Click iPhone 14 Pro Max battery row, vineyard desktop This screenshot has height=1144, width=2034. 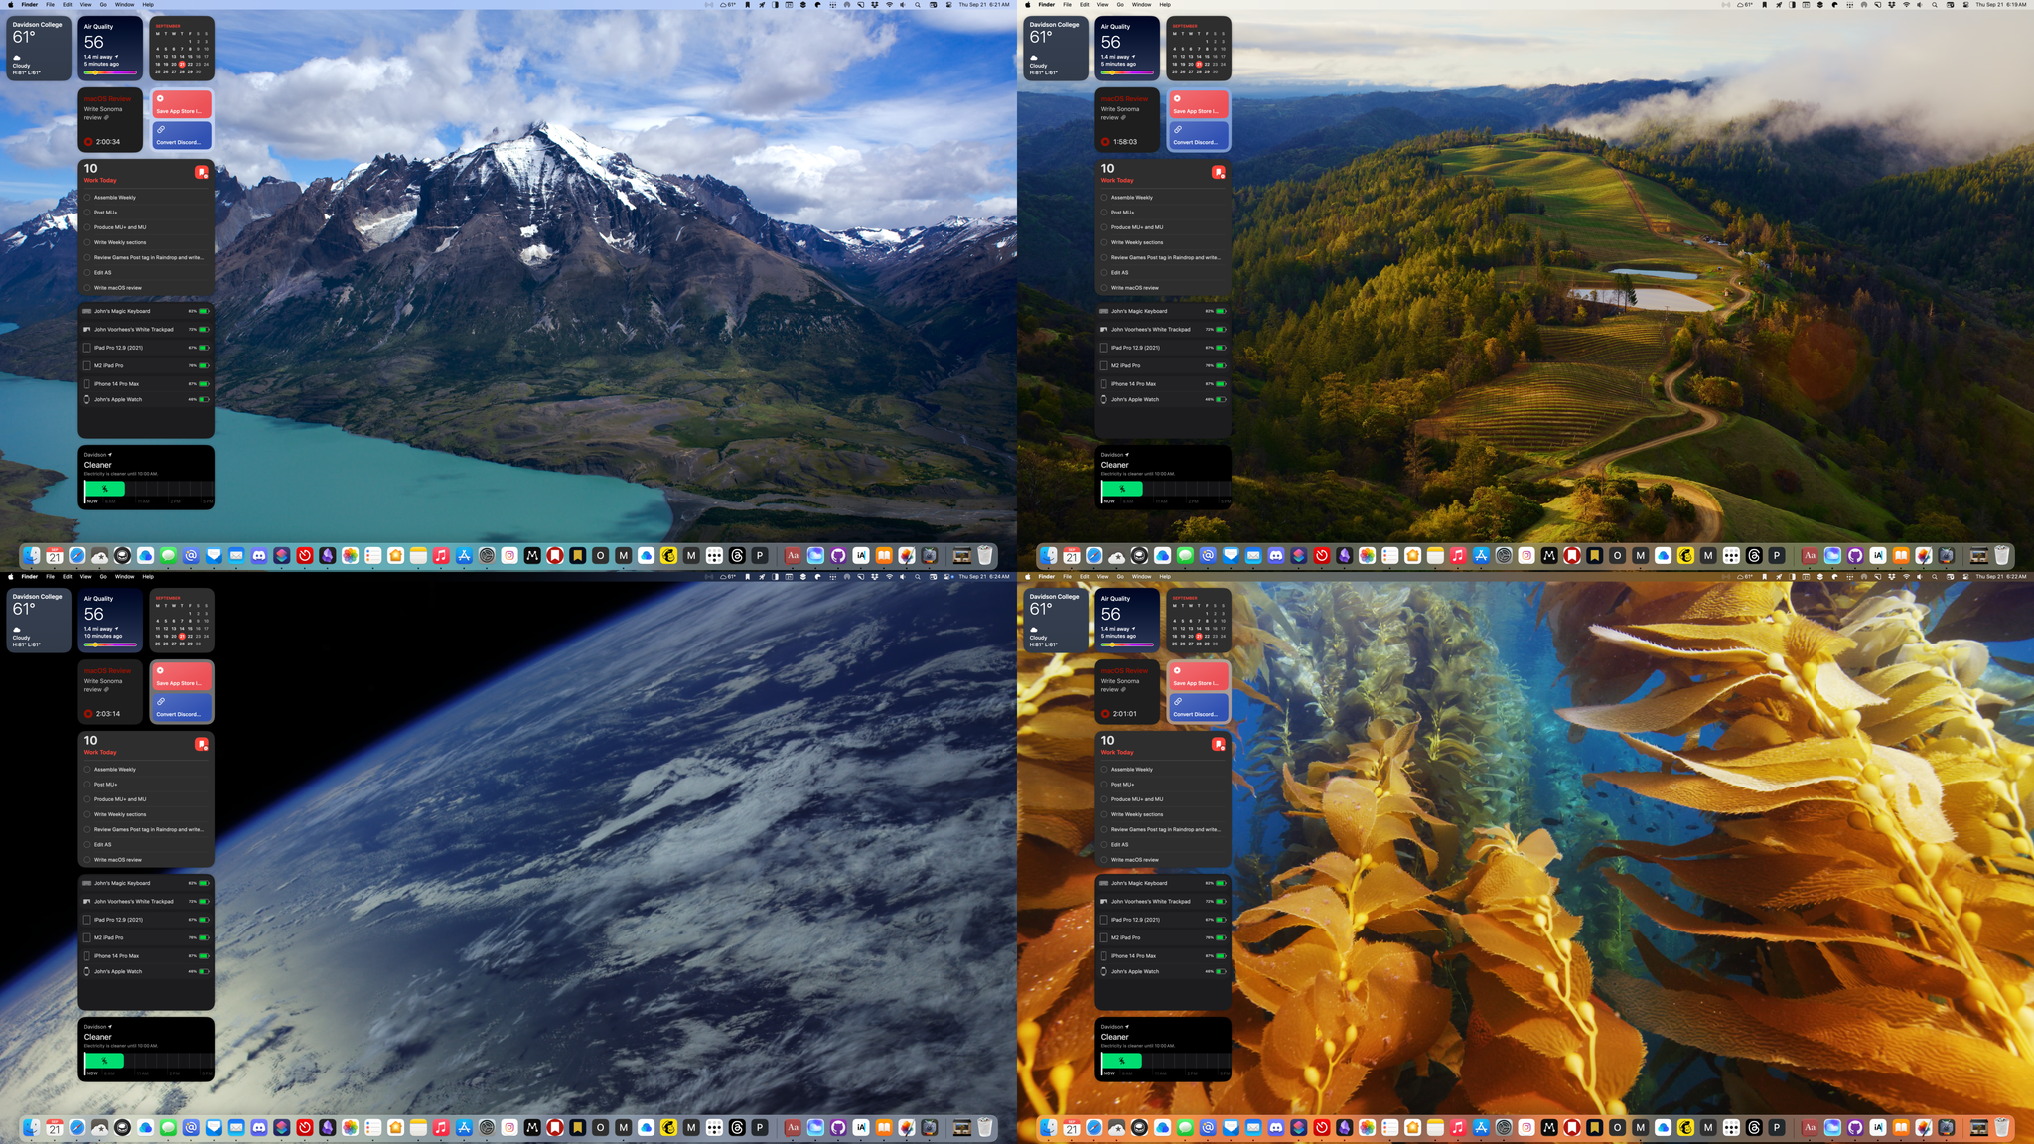(x=1163, y=384)
